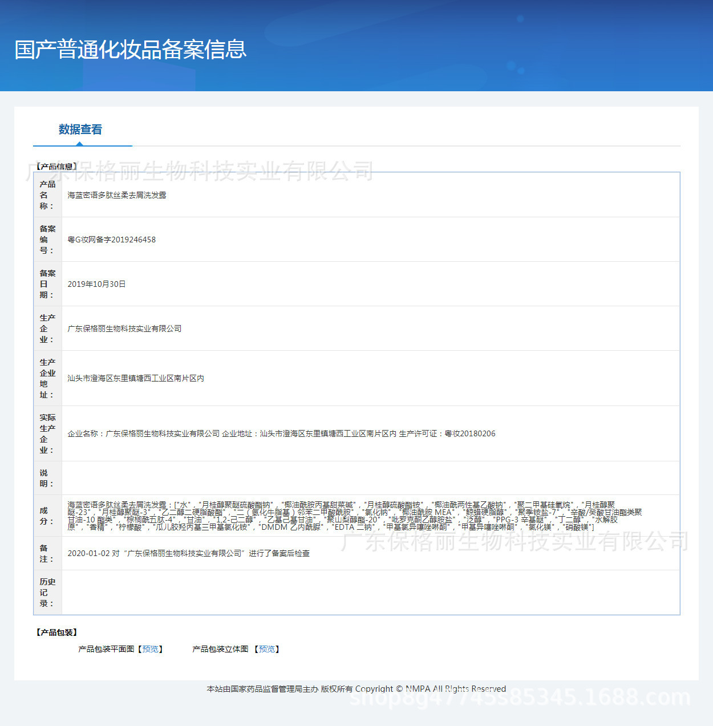
Task: Click the 生产企业地址 row label
Action: pos(47,378)
